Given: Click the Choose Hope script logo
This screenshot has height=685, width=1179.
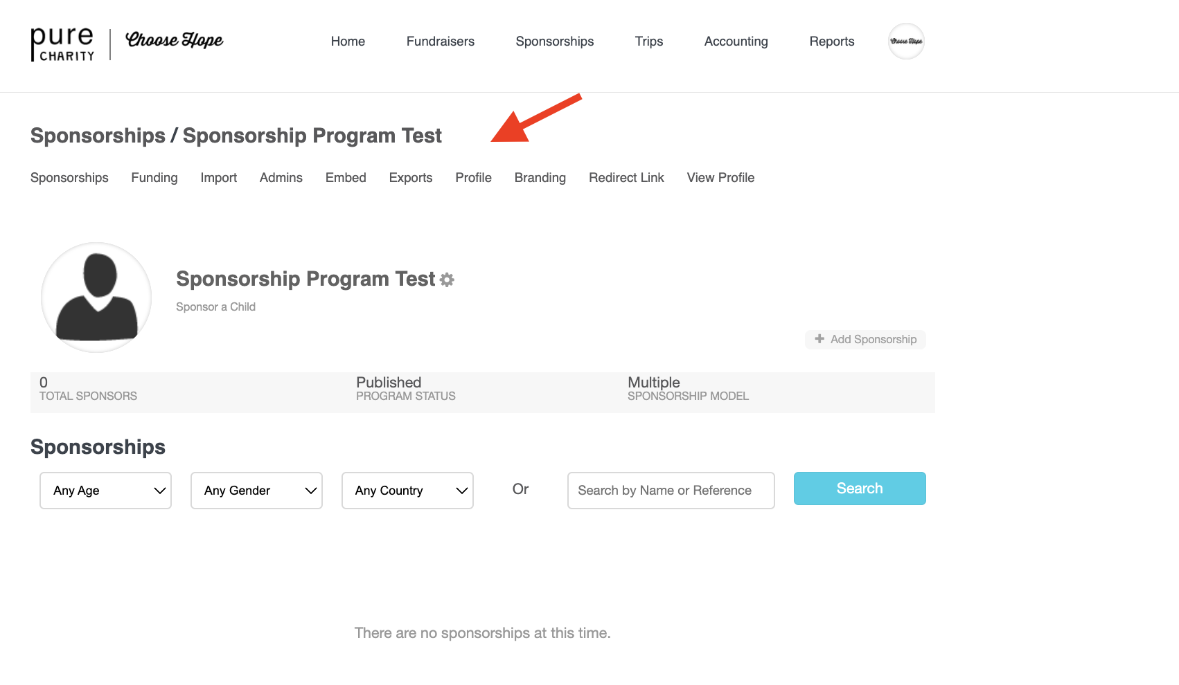Looking at the screenshot, I should pyautogui.click(x=174, y=40).
